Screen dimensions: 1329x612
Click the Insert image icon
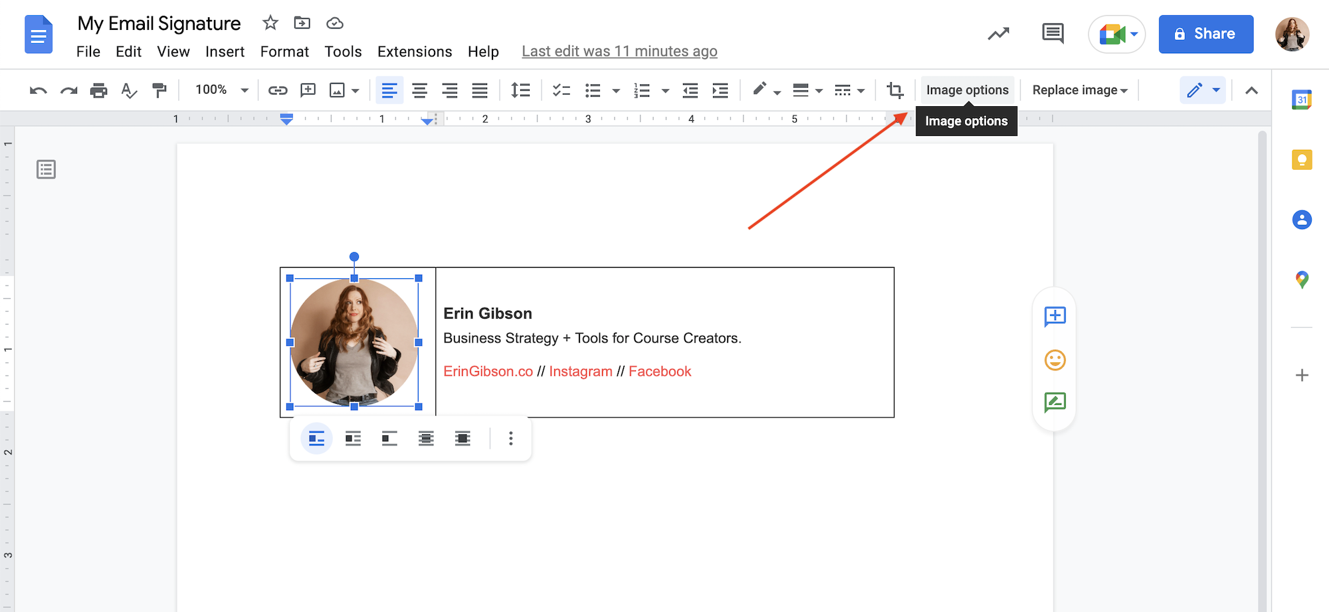pyautogui.click(x=338, y=90)
